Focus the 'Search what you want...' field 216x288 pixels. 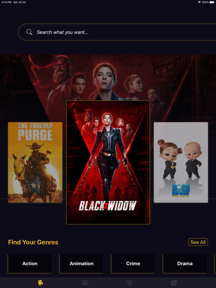tap(117, 32)
